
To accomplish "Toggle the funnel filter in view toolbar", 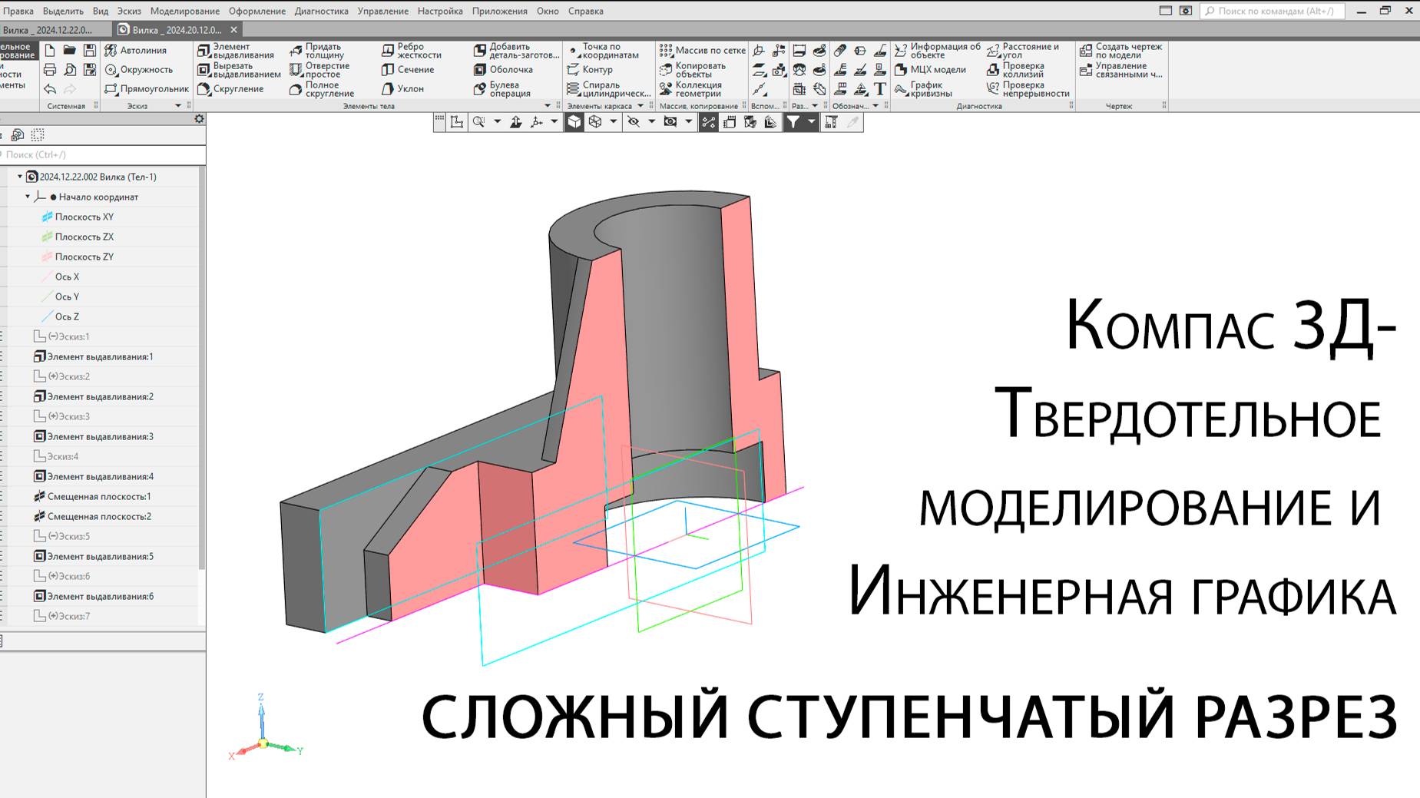I will point(793,122).
